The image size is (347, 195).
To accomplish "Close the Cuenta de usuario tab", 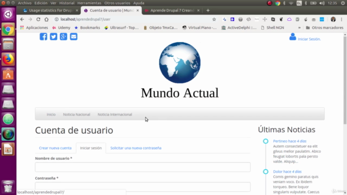I will (x=138, y=10).
